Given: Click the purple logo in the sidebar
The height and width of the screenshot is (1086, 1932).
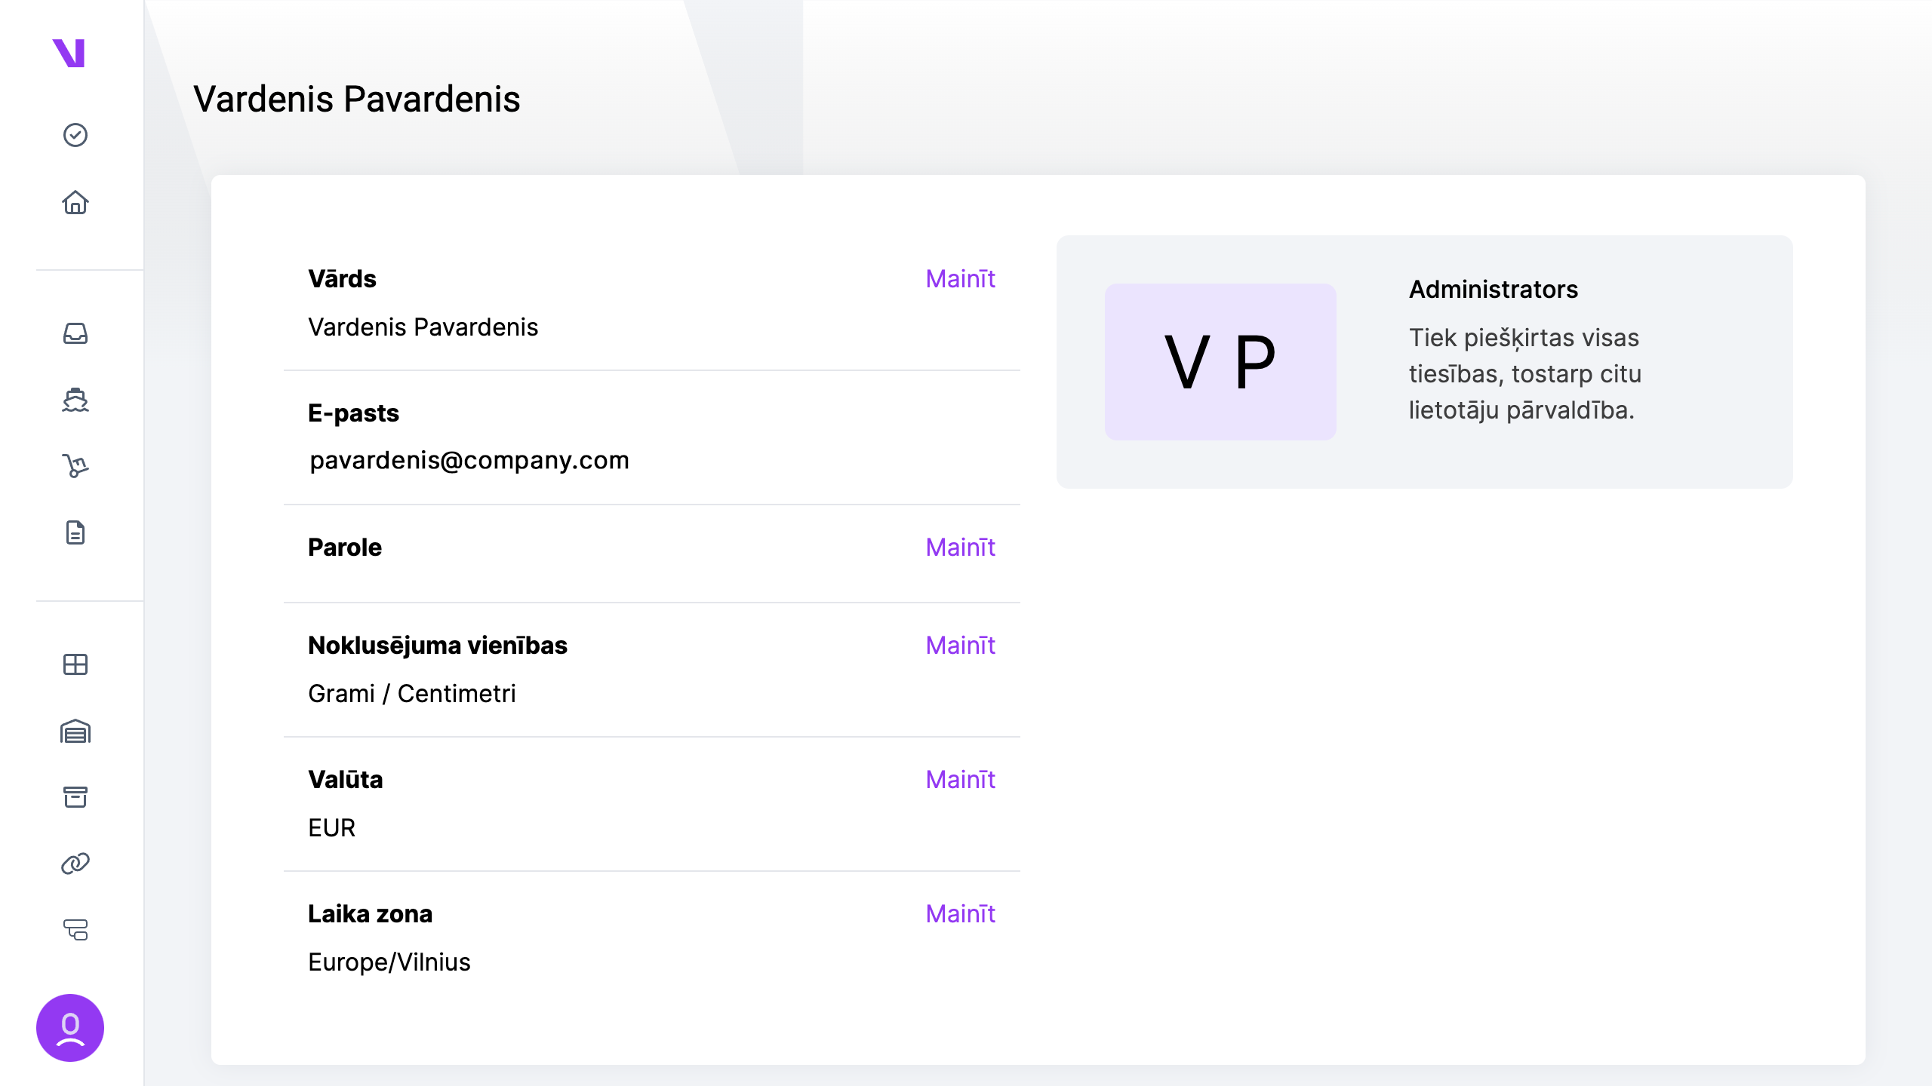Looking at the screenshot, I should pyautogui.click(x=69, y=53).
